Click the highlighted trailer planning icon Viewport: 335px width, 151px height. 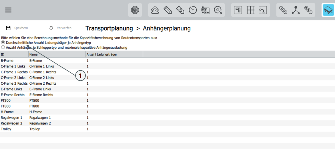(328, 10)
